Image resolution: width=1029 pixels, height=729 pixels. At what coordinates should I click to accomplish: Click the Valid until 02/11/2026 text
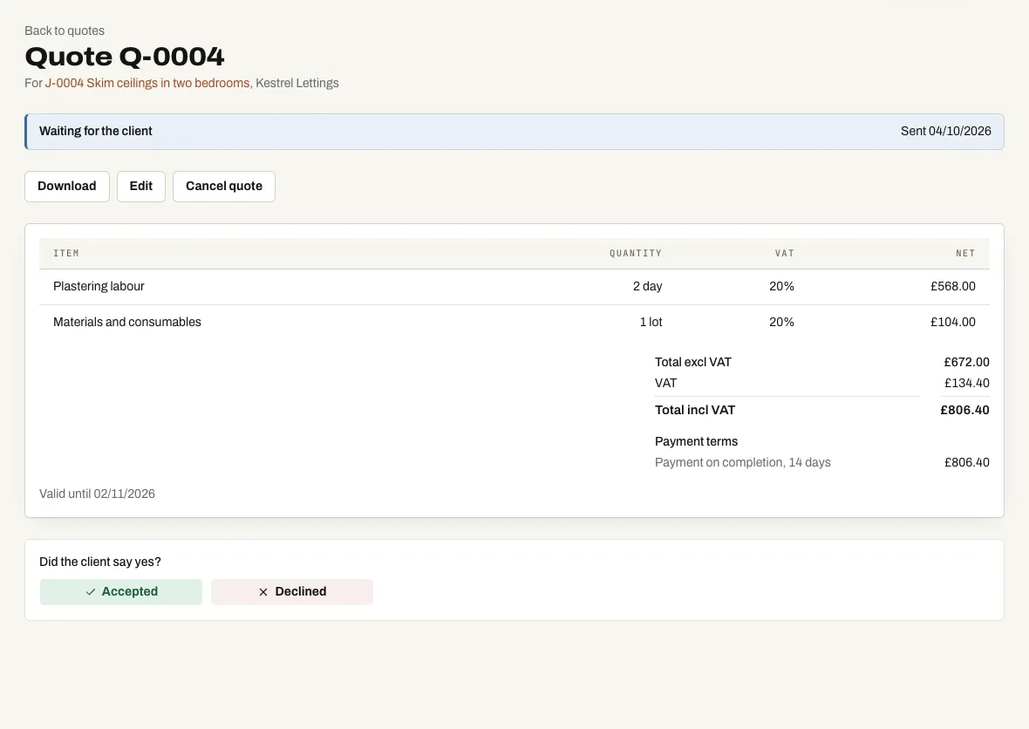click(97, 494)
